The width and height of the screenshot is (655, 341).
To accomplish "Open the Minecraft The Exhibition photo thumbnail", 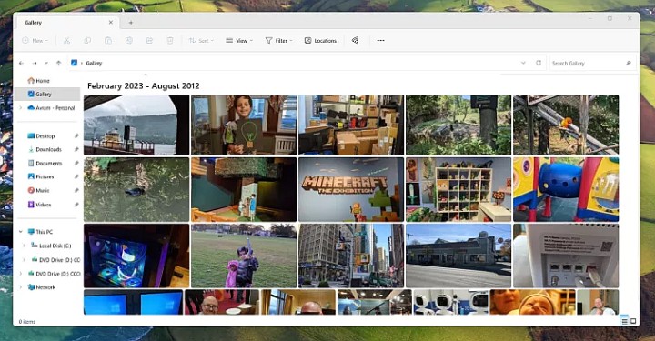I will 351,189.
